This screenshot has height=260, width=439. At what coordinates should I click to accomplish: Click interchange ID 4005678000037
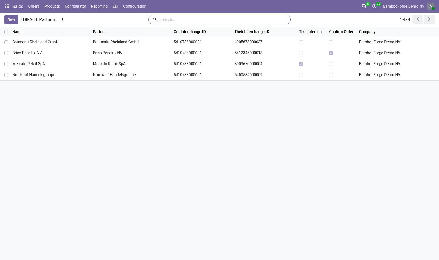[x=249, y=42]
